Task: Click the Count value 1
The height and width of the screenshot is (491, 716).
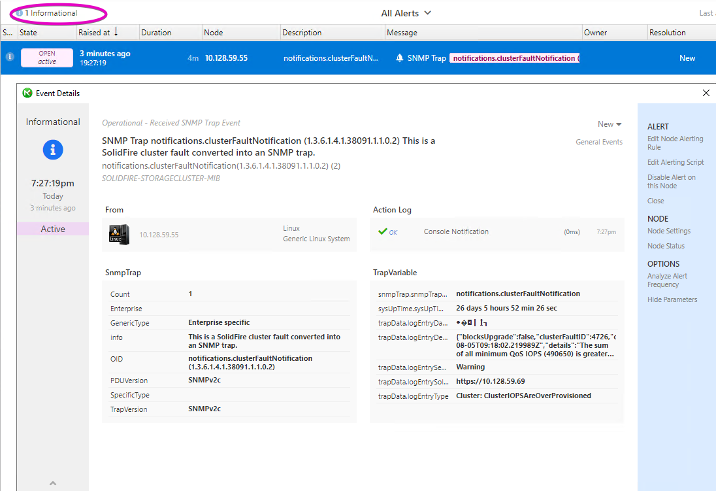Action: (190, 294)
